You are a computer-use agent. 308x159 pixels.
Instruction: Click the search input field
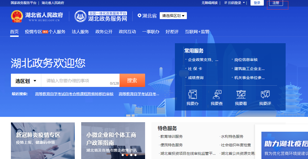[77, 80]
